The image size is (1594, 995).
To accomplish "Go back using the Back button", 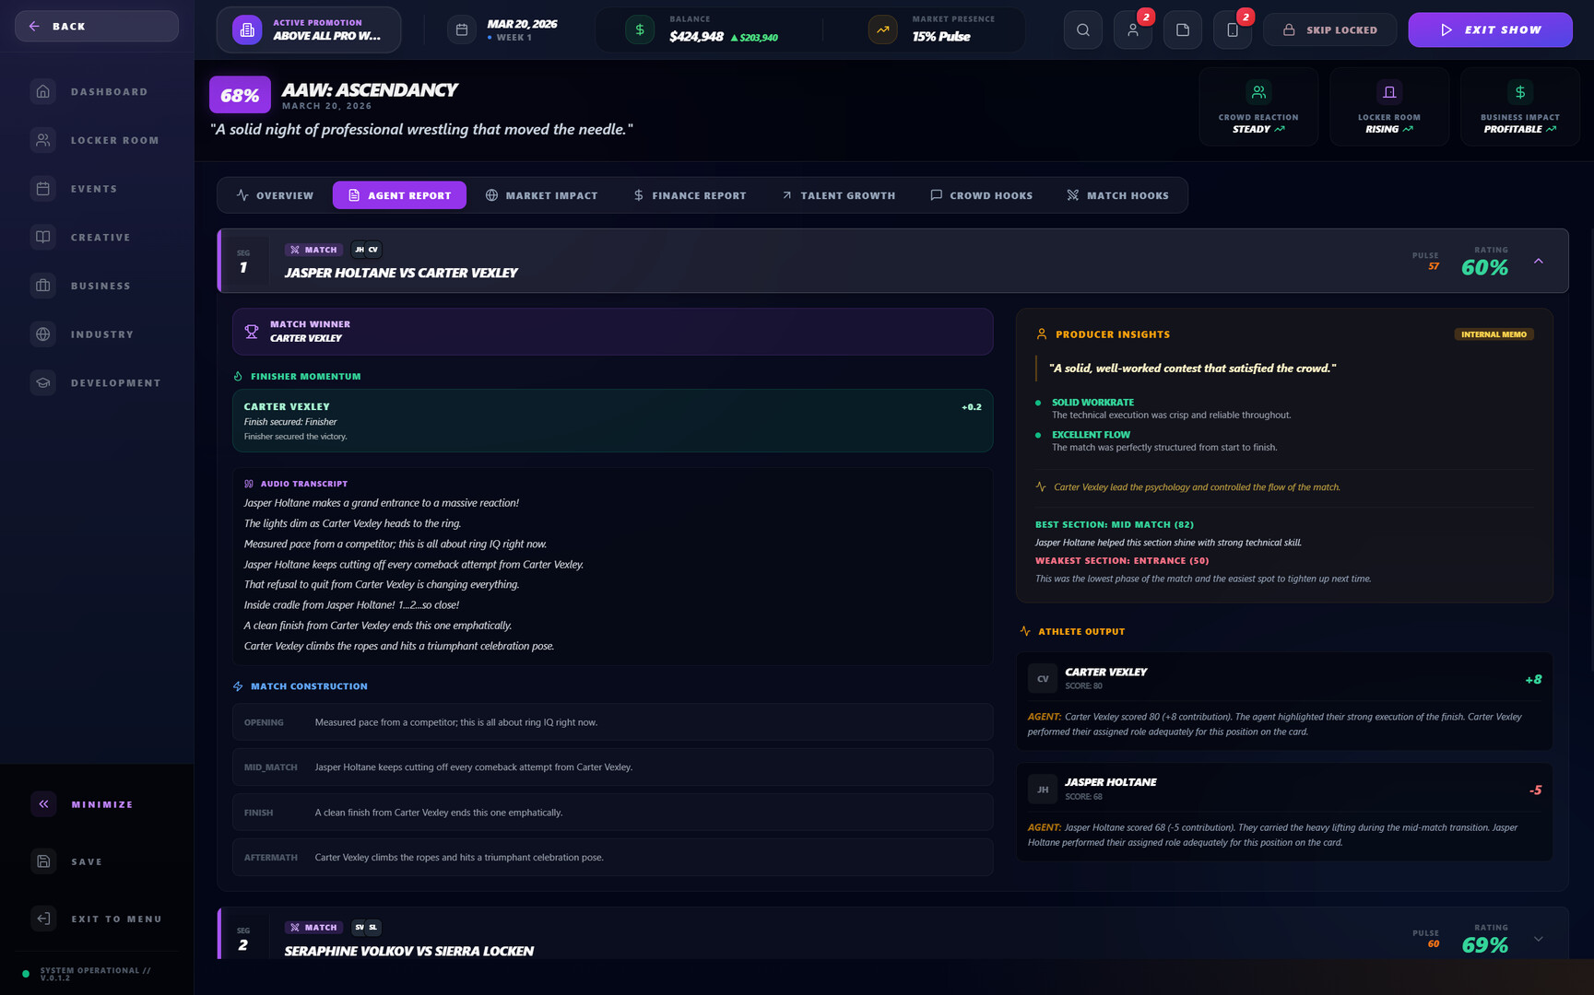I will point(97,27).
